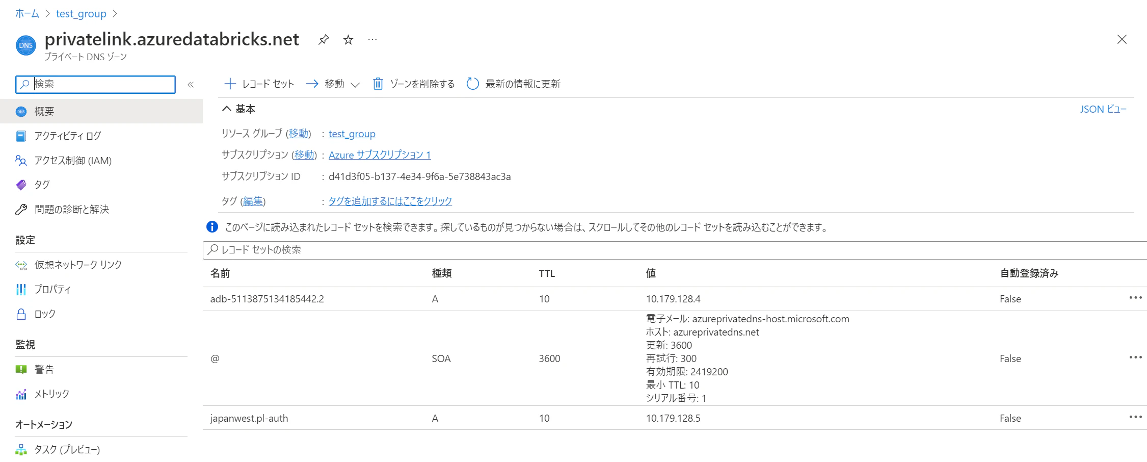This screenshot has height=462, width=1147.
Task: Collapse the left navigation menu
Action: click(191, 85)
